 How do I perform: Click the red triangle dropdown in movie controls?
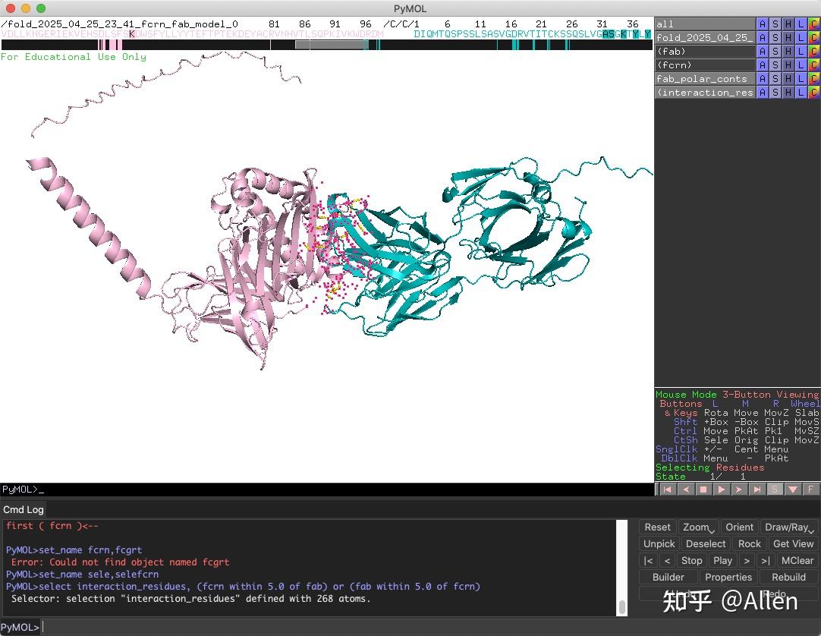[791, 489]
